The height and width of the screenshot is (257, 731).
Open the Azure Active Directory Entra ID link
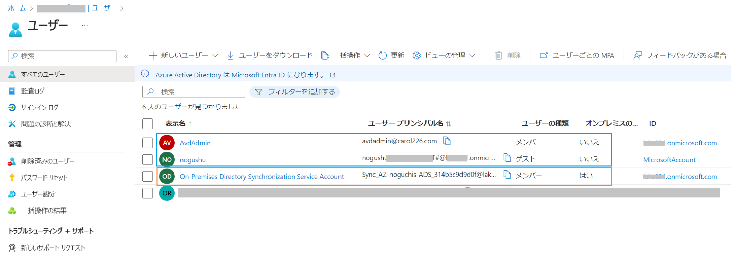coord(241,75)
